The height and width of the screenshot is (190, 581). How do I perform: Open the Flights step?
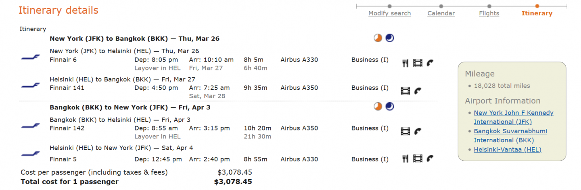pyautogui.click(x=489, y=13)
